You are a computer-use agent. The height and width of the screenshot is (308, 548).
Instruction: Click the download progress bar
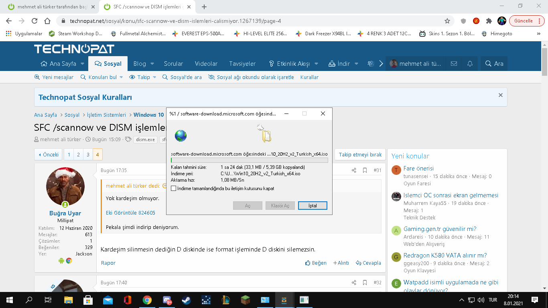pyautogui.click(x=249, y=160)
